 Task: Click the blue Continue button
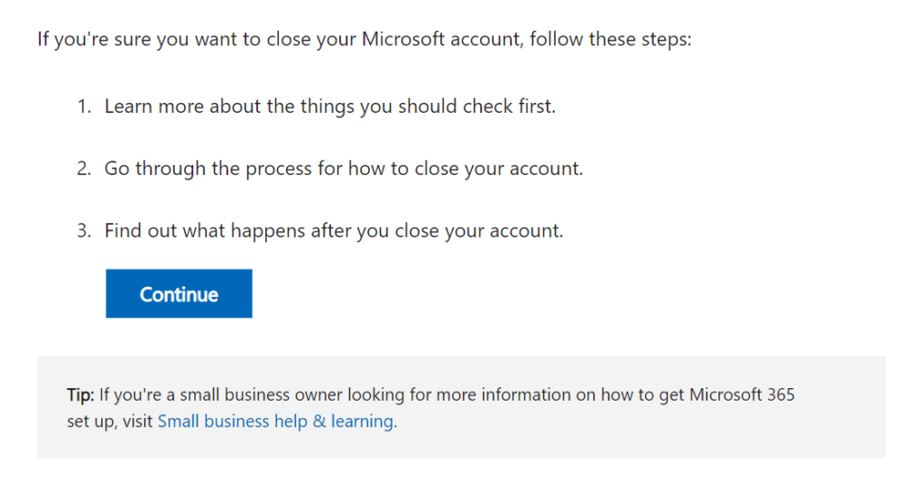click(x=179, y=294)
